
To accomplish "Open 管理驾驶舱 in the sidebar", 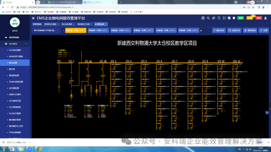I will [x=15, y=37].
